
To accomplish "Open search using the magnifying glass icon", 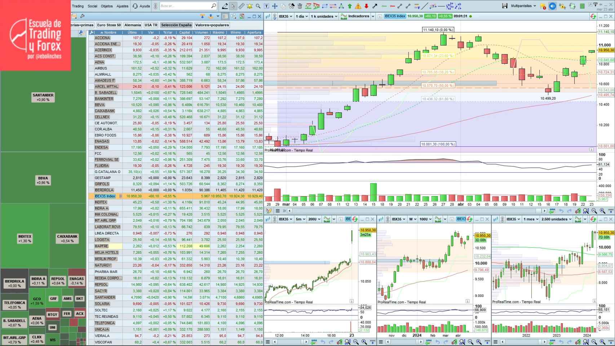I will point(213,6).
